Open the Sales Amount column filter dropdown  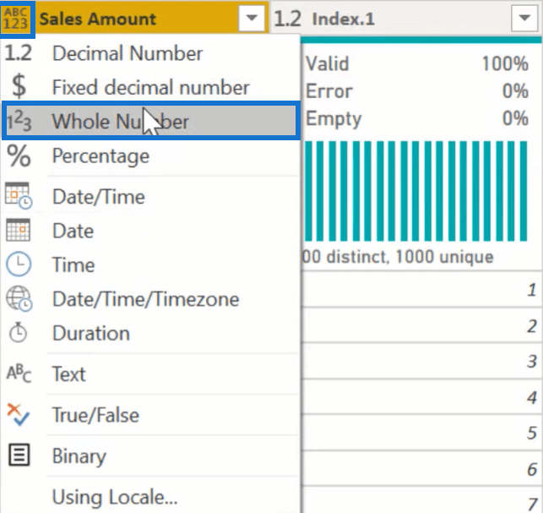252,18
